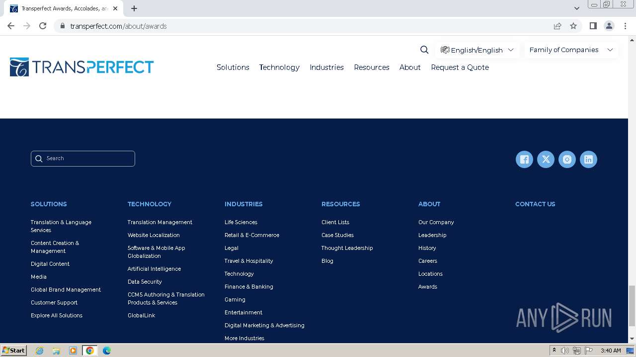
Task: Open Artificial Intelligence footer link
Action: point(154,269)
